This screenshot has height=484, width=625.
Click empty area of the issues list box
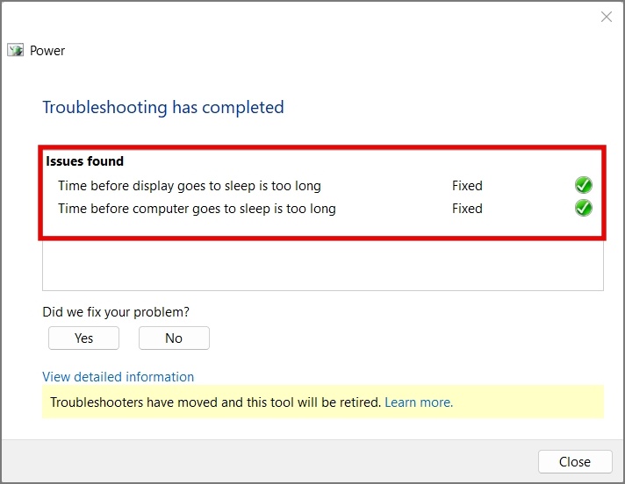click(x=323, y=265)
